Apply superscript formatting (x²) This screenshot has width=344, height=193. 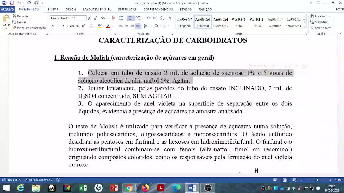point(83,26)
